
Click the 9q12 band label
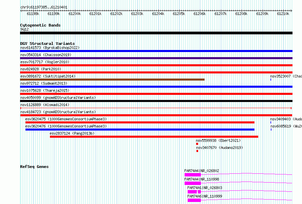(x=24, y=29)
